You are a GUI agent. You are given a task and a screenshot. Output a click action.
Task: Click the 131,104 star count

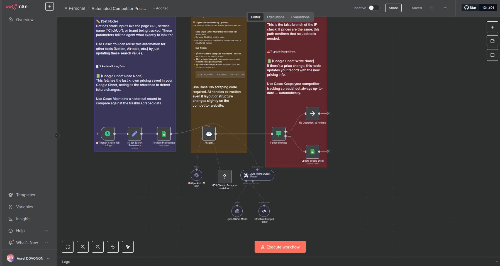click(x=488, y=7)
